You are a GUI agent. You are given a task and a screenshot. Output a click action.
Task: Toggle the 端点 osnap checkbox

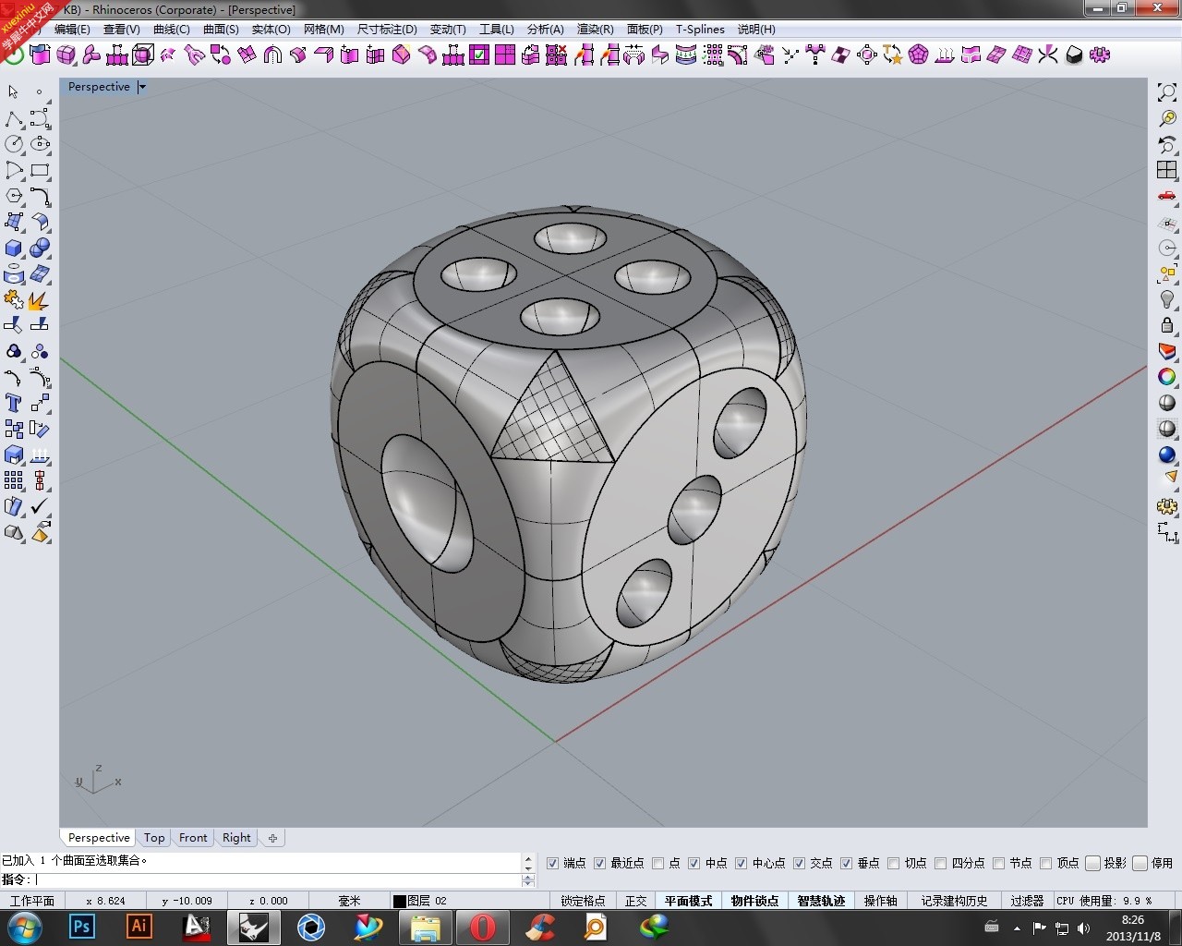(x=552, y=863)
